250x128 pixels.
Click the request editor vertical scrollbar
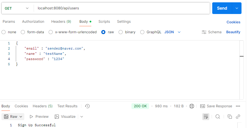(x=242, y=70)
